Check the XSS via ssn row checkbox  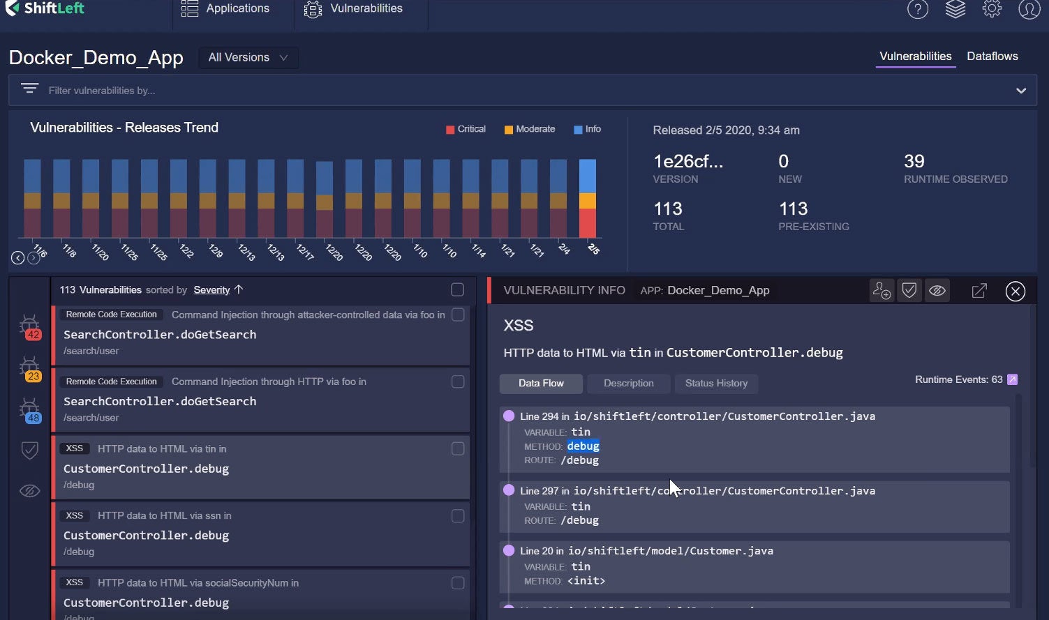[458, 515]
